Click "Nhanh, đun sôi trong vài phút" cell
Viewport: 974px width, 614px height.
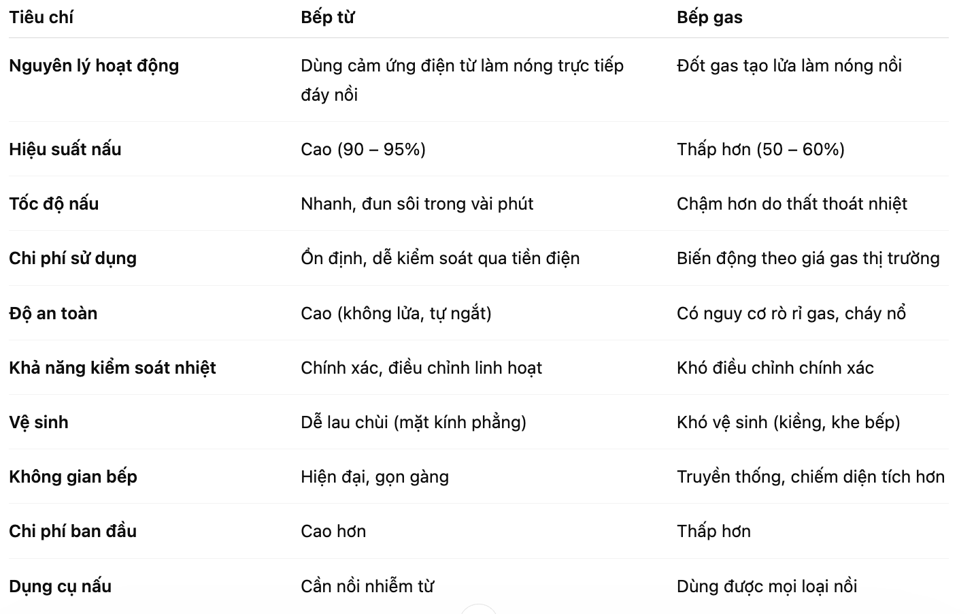pos(417,204)
